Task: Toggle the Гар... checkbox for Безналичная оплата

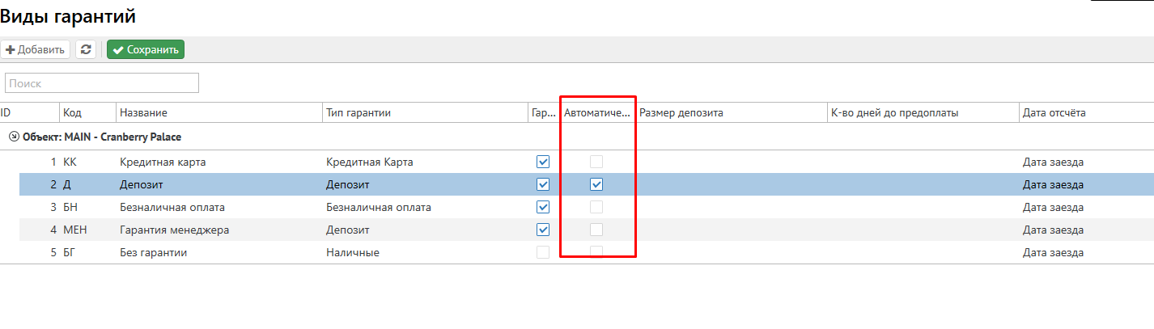Action: pyautogui.click(x=543, y=207)
